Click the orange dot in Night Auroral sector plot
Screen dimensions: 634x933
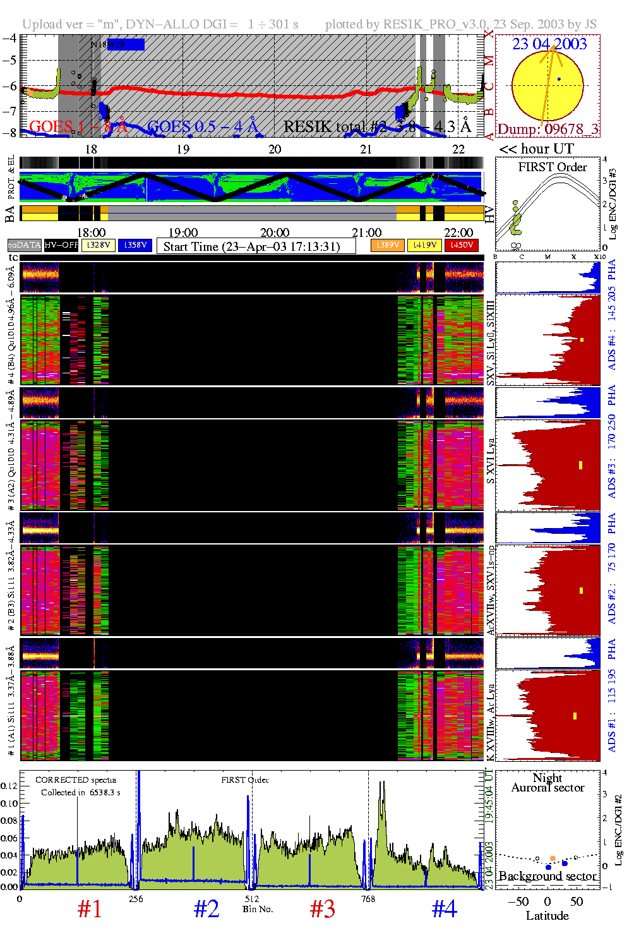tap(553, 858)
